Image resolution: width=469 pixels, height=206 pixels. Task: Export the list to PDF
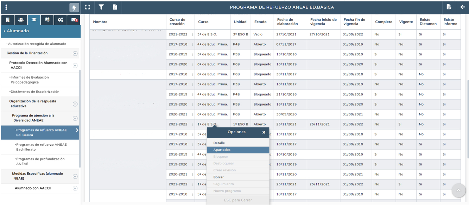(115, 7)
